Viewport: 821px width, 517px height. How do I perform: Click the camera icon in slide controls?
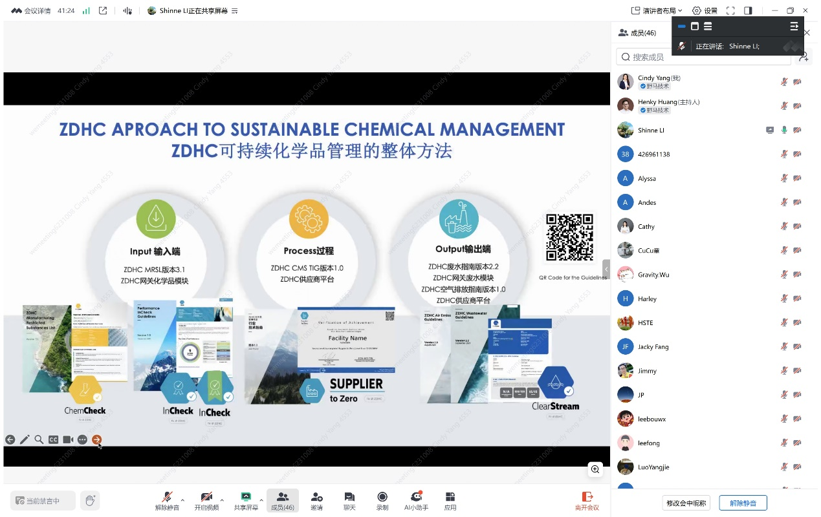coord(68,439)
